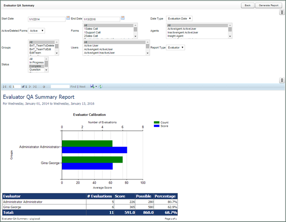Go to previous report page
286x222 pixels.
coord(9,87)
